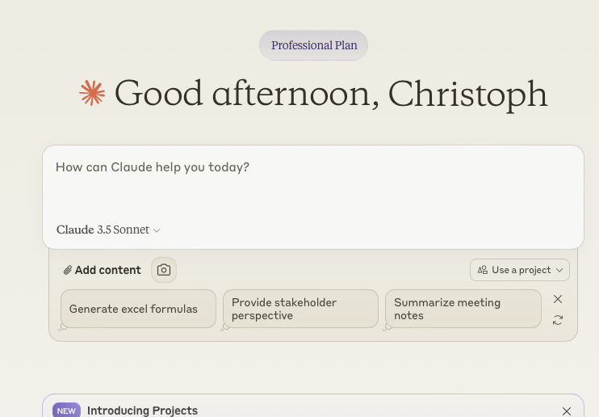Image resolution: width=599 pixels, height=417 pixels.
Task: Open the Claude 3.5 Sonnet model selector
Action: (108, 230)
